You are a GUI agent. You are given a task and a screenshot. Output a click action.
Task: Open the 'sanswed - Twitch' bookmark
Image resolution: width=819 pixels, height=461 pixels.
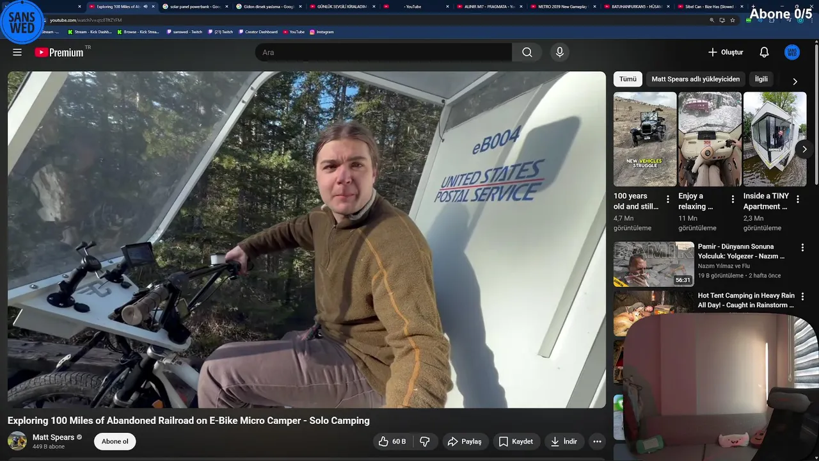[184, 31]
